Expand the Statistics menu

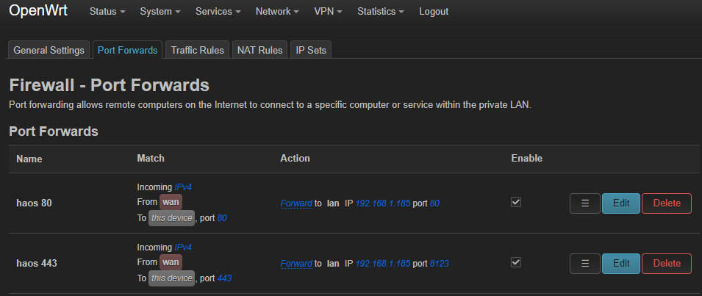tap(381, 12)
